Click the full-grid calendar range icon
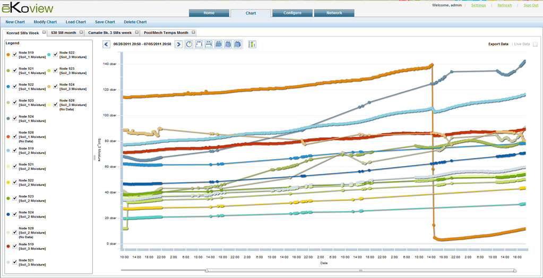 click(218, 45)
